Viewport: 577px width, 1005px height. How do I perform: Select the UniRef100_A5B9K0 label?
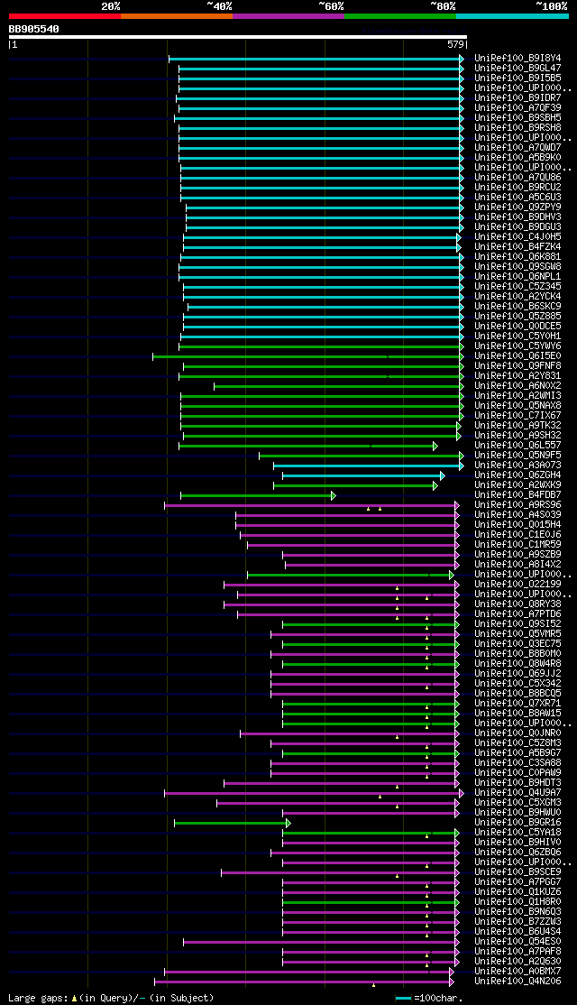tap(517, 158)
